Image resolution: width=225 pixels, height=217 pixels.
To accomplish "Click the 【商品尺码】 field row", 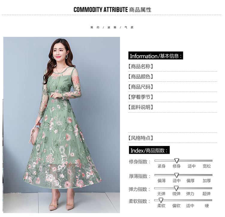I will click(x=172, y=87).
